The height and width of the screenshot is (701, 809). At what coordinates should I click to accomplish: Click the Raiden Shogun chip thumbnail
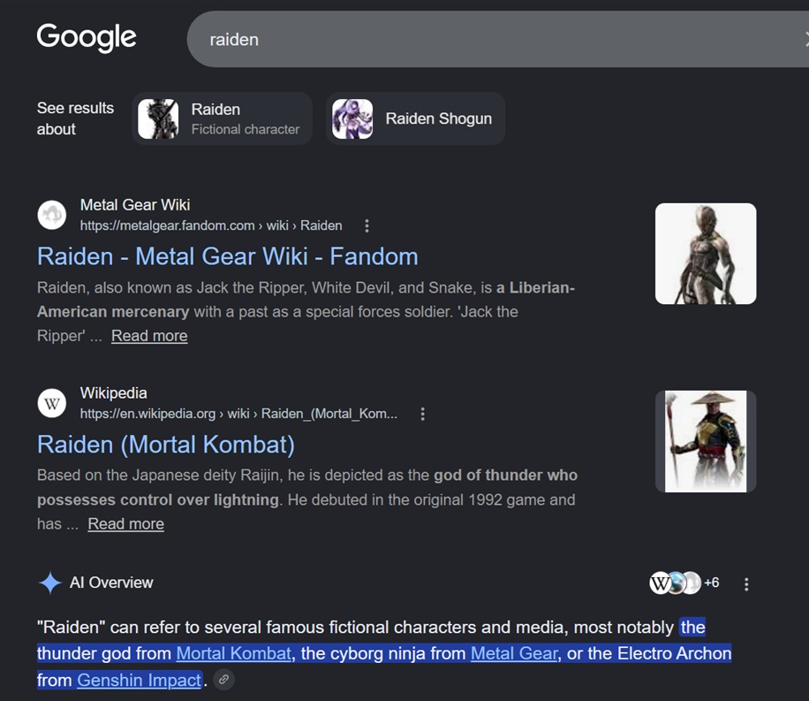(x=352, y=118)
